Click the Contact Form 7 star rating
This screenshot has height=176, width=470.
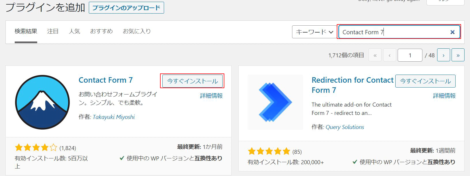36,148
